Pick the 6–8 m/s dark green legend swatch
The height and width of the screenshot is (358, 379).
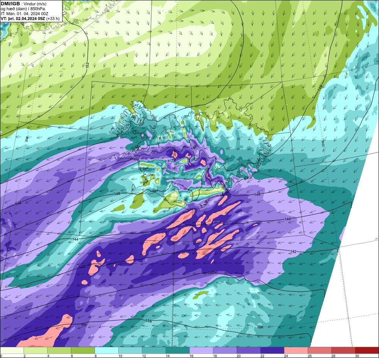pyautogui.click(x=83, y=350)
